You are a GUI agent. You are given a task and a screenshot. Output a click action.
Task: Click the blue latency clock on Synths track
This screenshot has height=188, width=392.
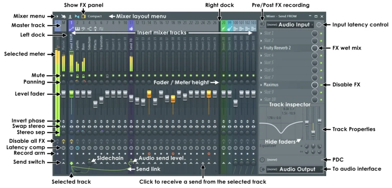[x=77, y=148]
